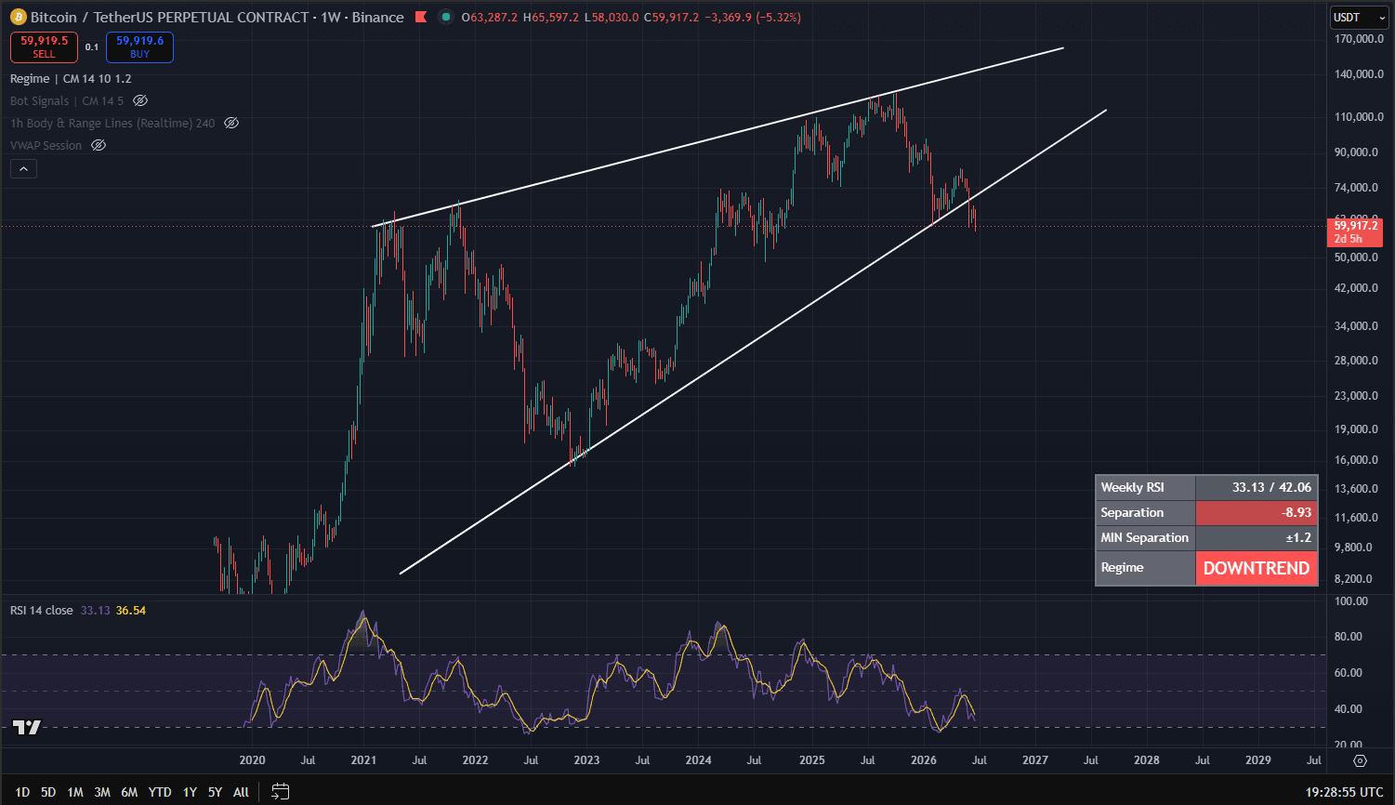Switch to the 5Y date range
Viewport: 1395px width, 805px height.
pyautogui.click(x=215, y=792)
